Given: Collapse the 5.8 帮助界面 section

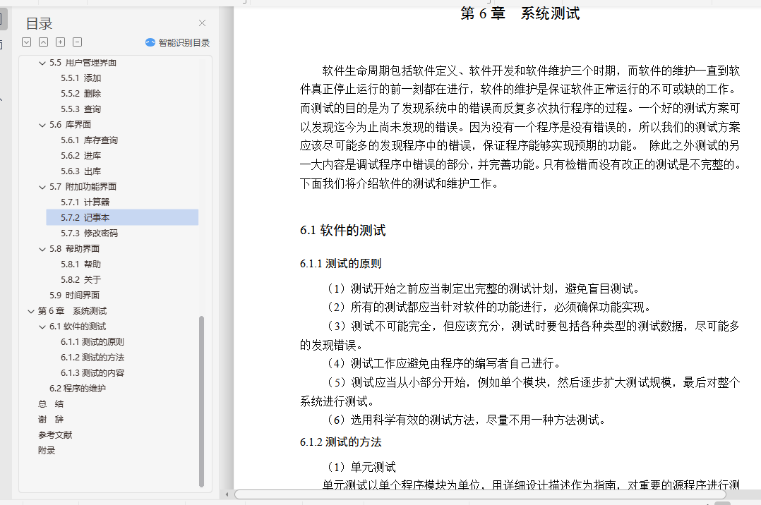Looking at the screenshot, I should [42, 250].
